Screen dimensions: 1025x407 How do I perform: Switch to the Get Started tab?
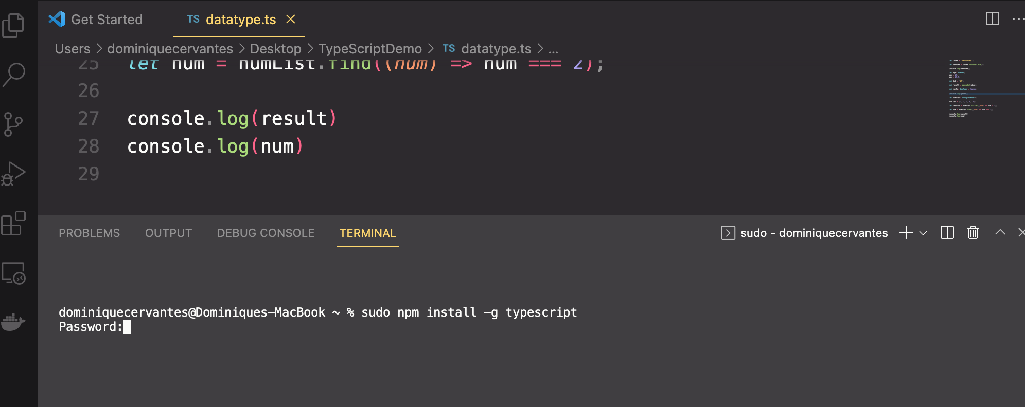pos(107,20)
